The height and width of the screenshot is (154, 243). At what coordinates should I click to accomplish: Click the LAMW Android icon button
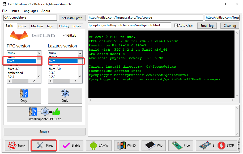click(99, 145)
